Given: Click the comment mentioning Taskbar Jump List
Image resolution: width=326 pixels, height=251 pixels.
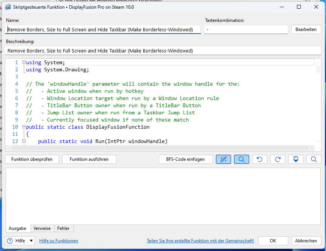Looking at the screenshot, I should pos(110,113).
